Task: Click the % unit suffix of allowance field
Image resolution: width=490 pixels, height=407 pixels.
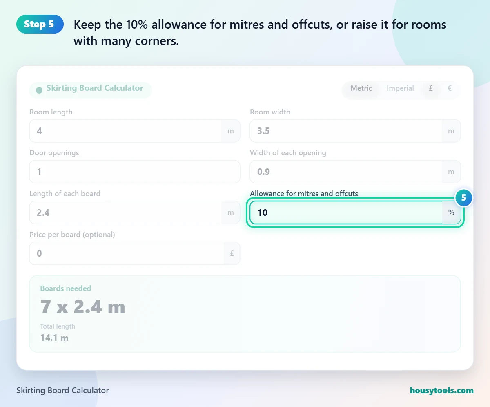Action: point(451,212)
